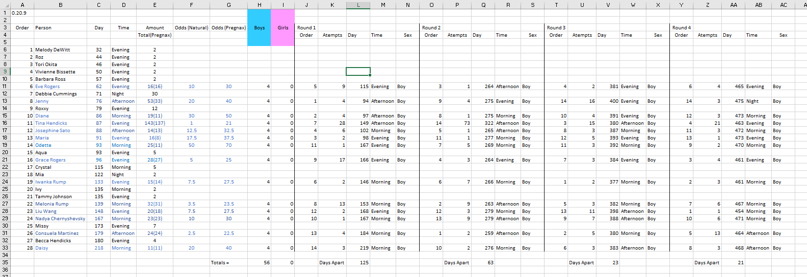Select the row 9 header
807x277 pixels.
coord(5,71)
